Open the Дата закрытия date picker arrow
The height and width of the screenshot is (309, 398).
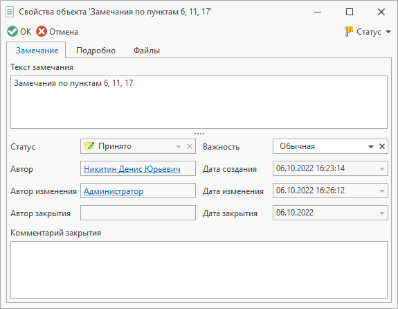(382, 213)
